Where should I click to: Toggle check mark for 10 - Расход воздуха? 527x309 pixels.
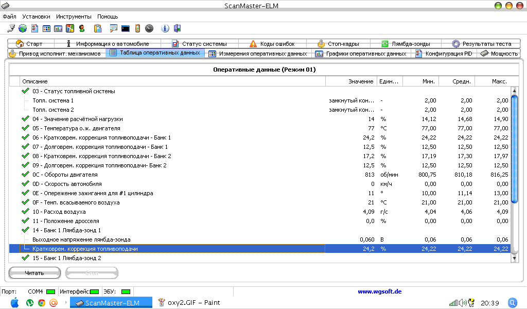25,212
